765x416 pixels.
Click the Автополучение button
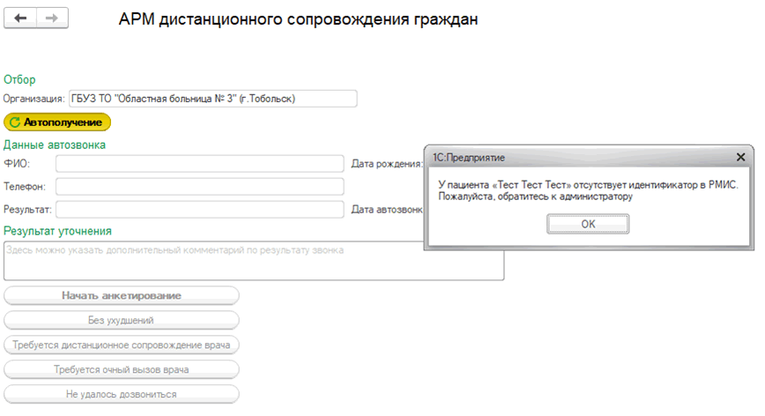(57, 123)
